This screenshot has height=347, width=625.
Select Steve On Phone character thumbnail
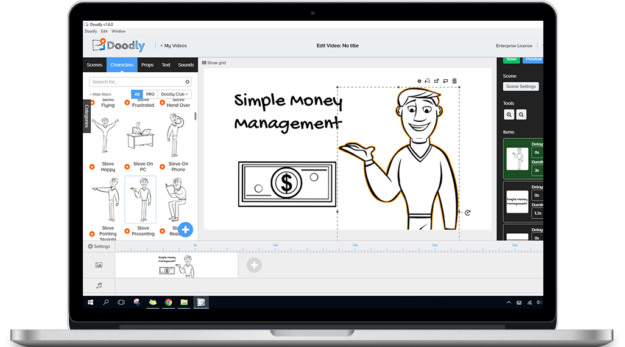pyautogui.click(x=175, y=135)
